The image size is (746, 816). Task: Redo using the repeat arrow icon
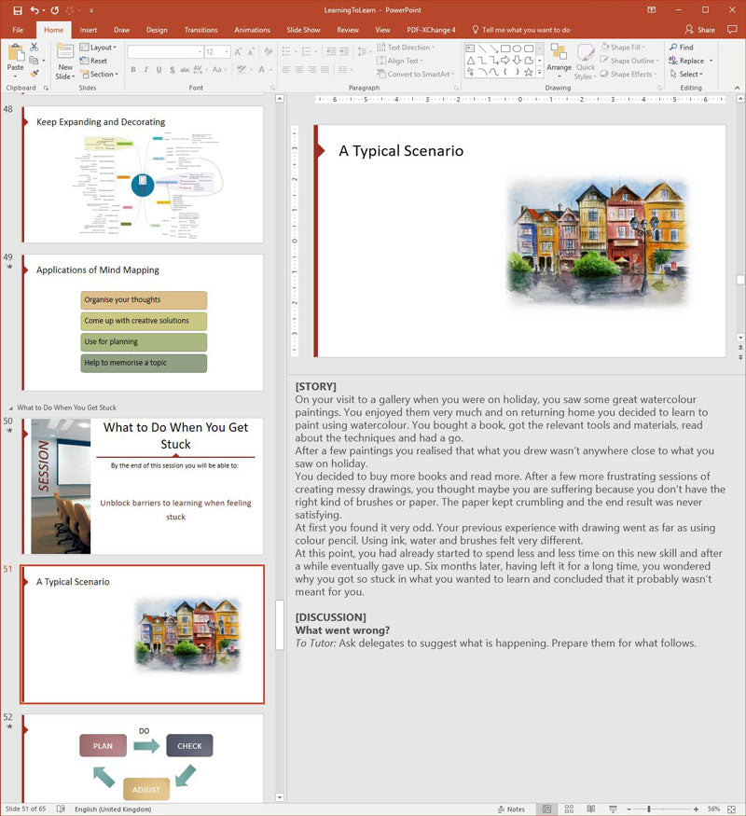pyautogui.click(x=55, y=10)
